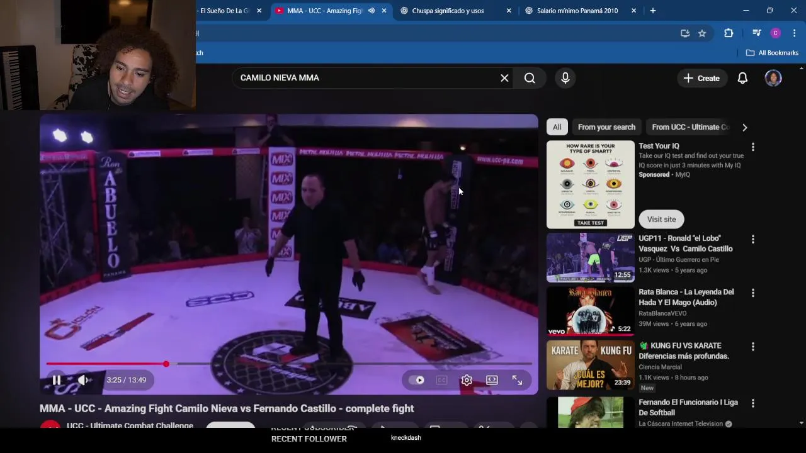The height and width of the screenshot is (453, 806).
Task: Open Rata Blanca video title
Action: point(686,297)
